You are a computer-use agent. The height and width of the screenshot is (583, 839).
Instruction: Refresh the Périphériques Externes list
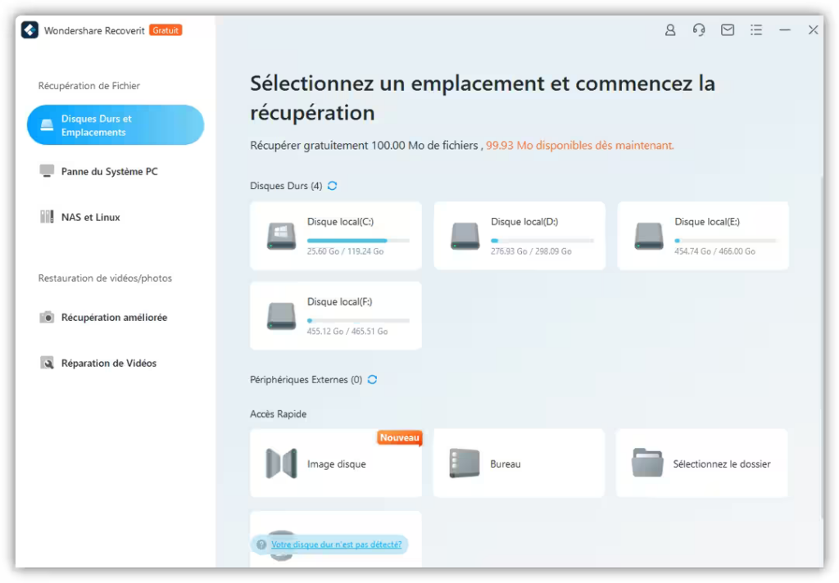[x=372, y=380]
